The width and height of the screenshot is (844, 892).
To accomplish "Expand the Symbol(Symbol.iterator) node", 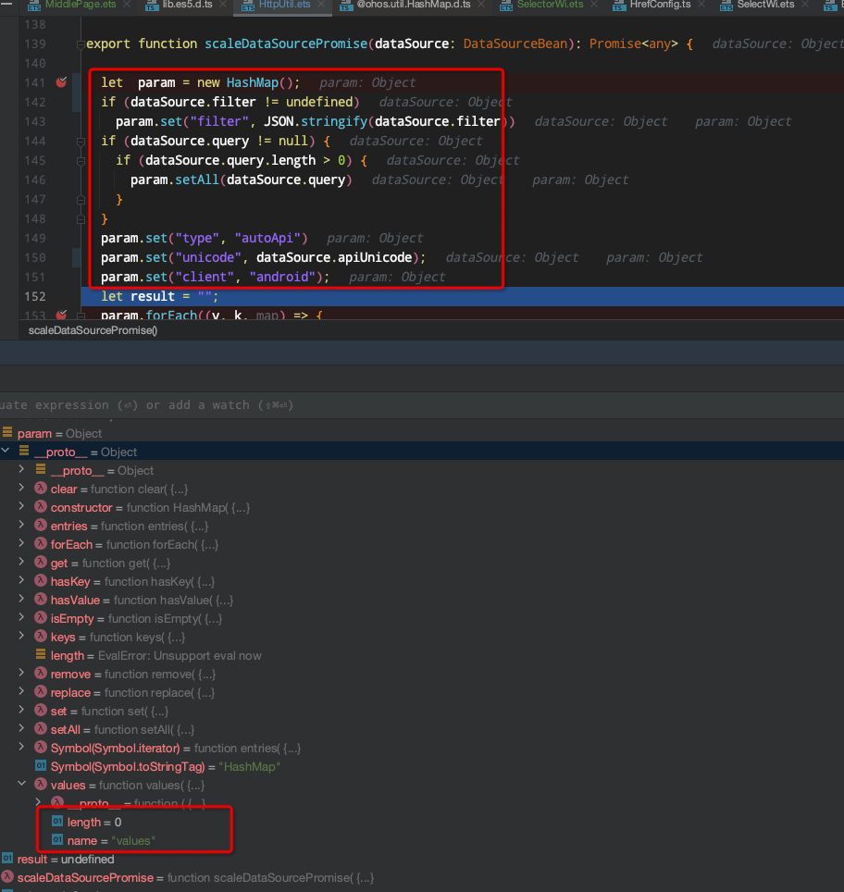I will click(x=21, y=747).
